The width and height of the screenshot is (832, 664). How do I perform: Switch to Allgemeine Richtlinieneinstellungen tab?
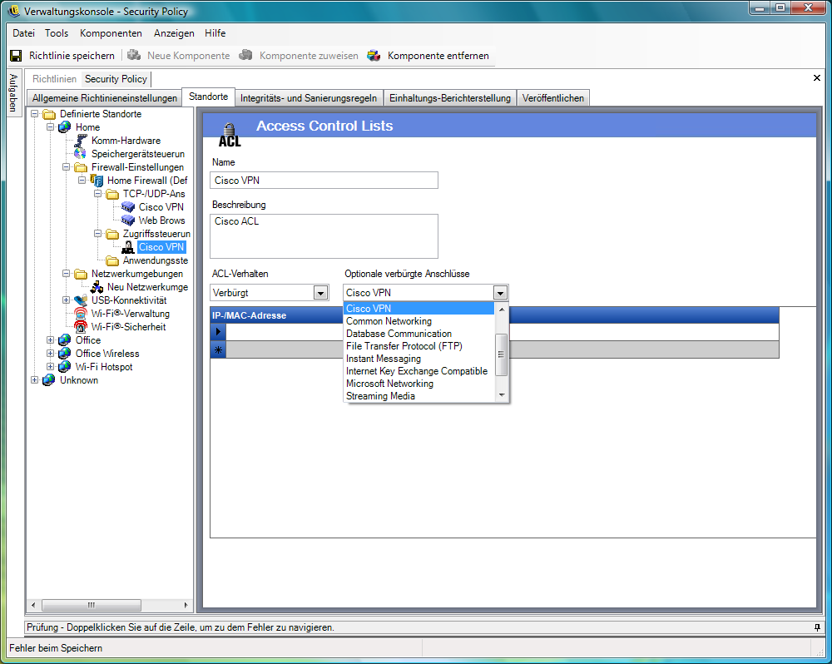105,98
